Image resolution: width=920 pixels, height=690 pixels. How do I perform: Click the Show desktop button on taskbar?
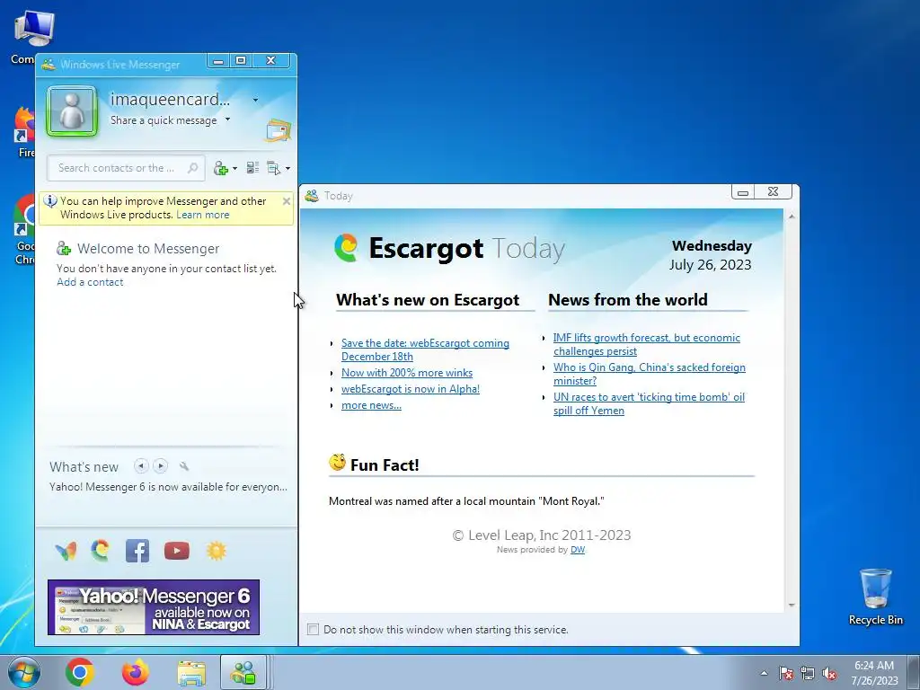[x=914, y=672]
